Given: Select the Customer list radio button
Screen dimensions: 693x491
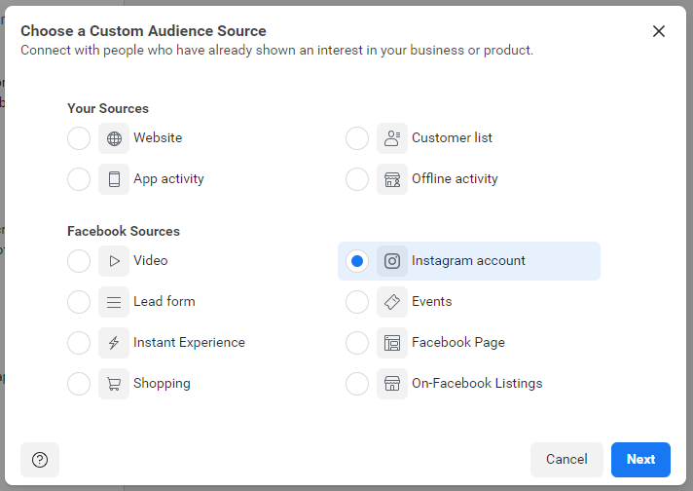Looking at the screenshot, I should [357, 138].
